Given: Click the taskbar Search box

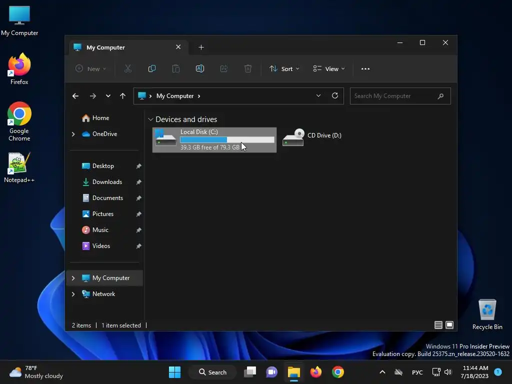Looking at the screenshot, I should pos(213,372).
